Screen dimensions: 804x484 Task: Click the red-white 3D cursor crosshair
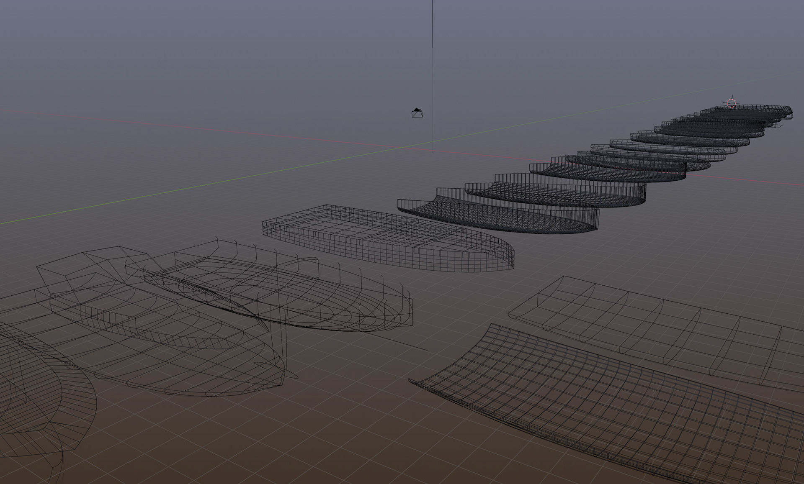pyautogui.click(x=731, y=103)
